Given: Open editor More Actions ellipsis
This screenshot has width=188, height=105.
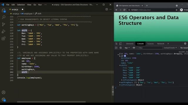Looking at the screenshot, I should [110, 9].
